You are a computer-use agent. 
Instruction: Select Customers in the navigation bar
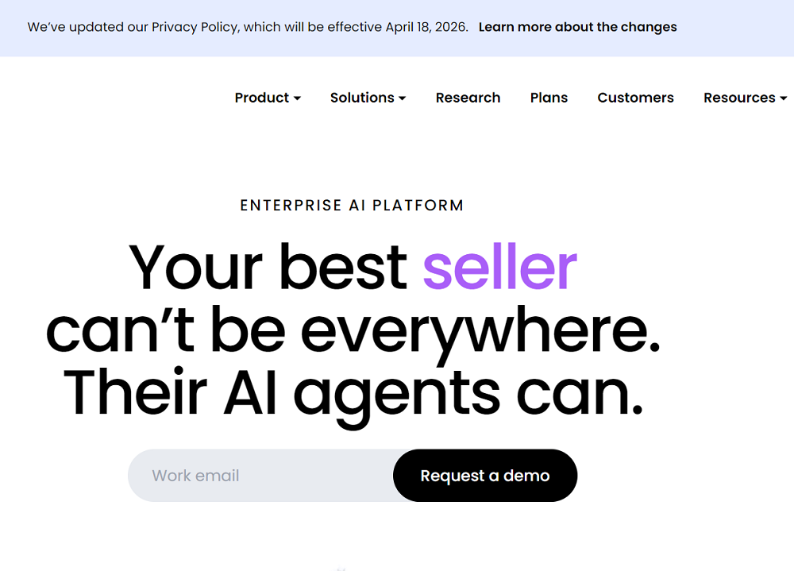coord(635,98)
